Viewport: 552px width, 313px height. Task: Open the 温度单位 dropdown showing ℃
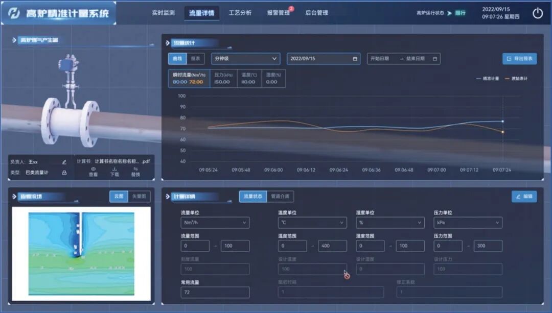(x=312, y=223)
